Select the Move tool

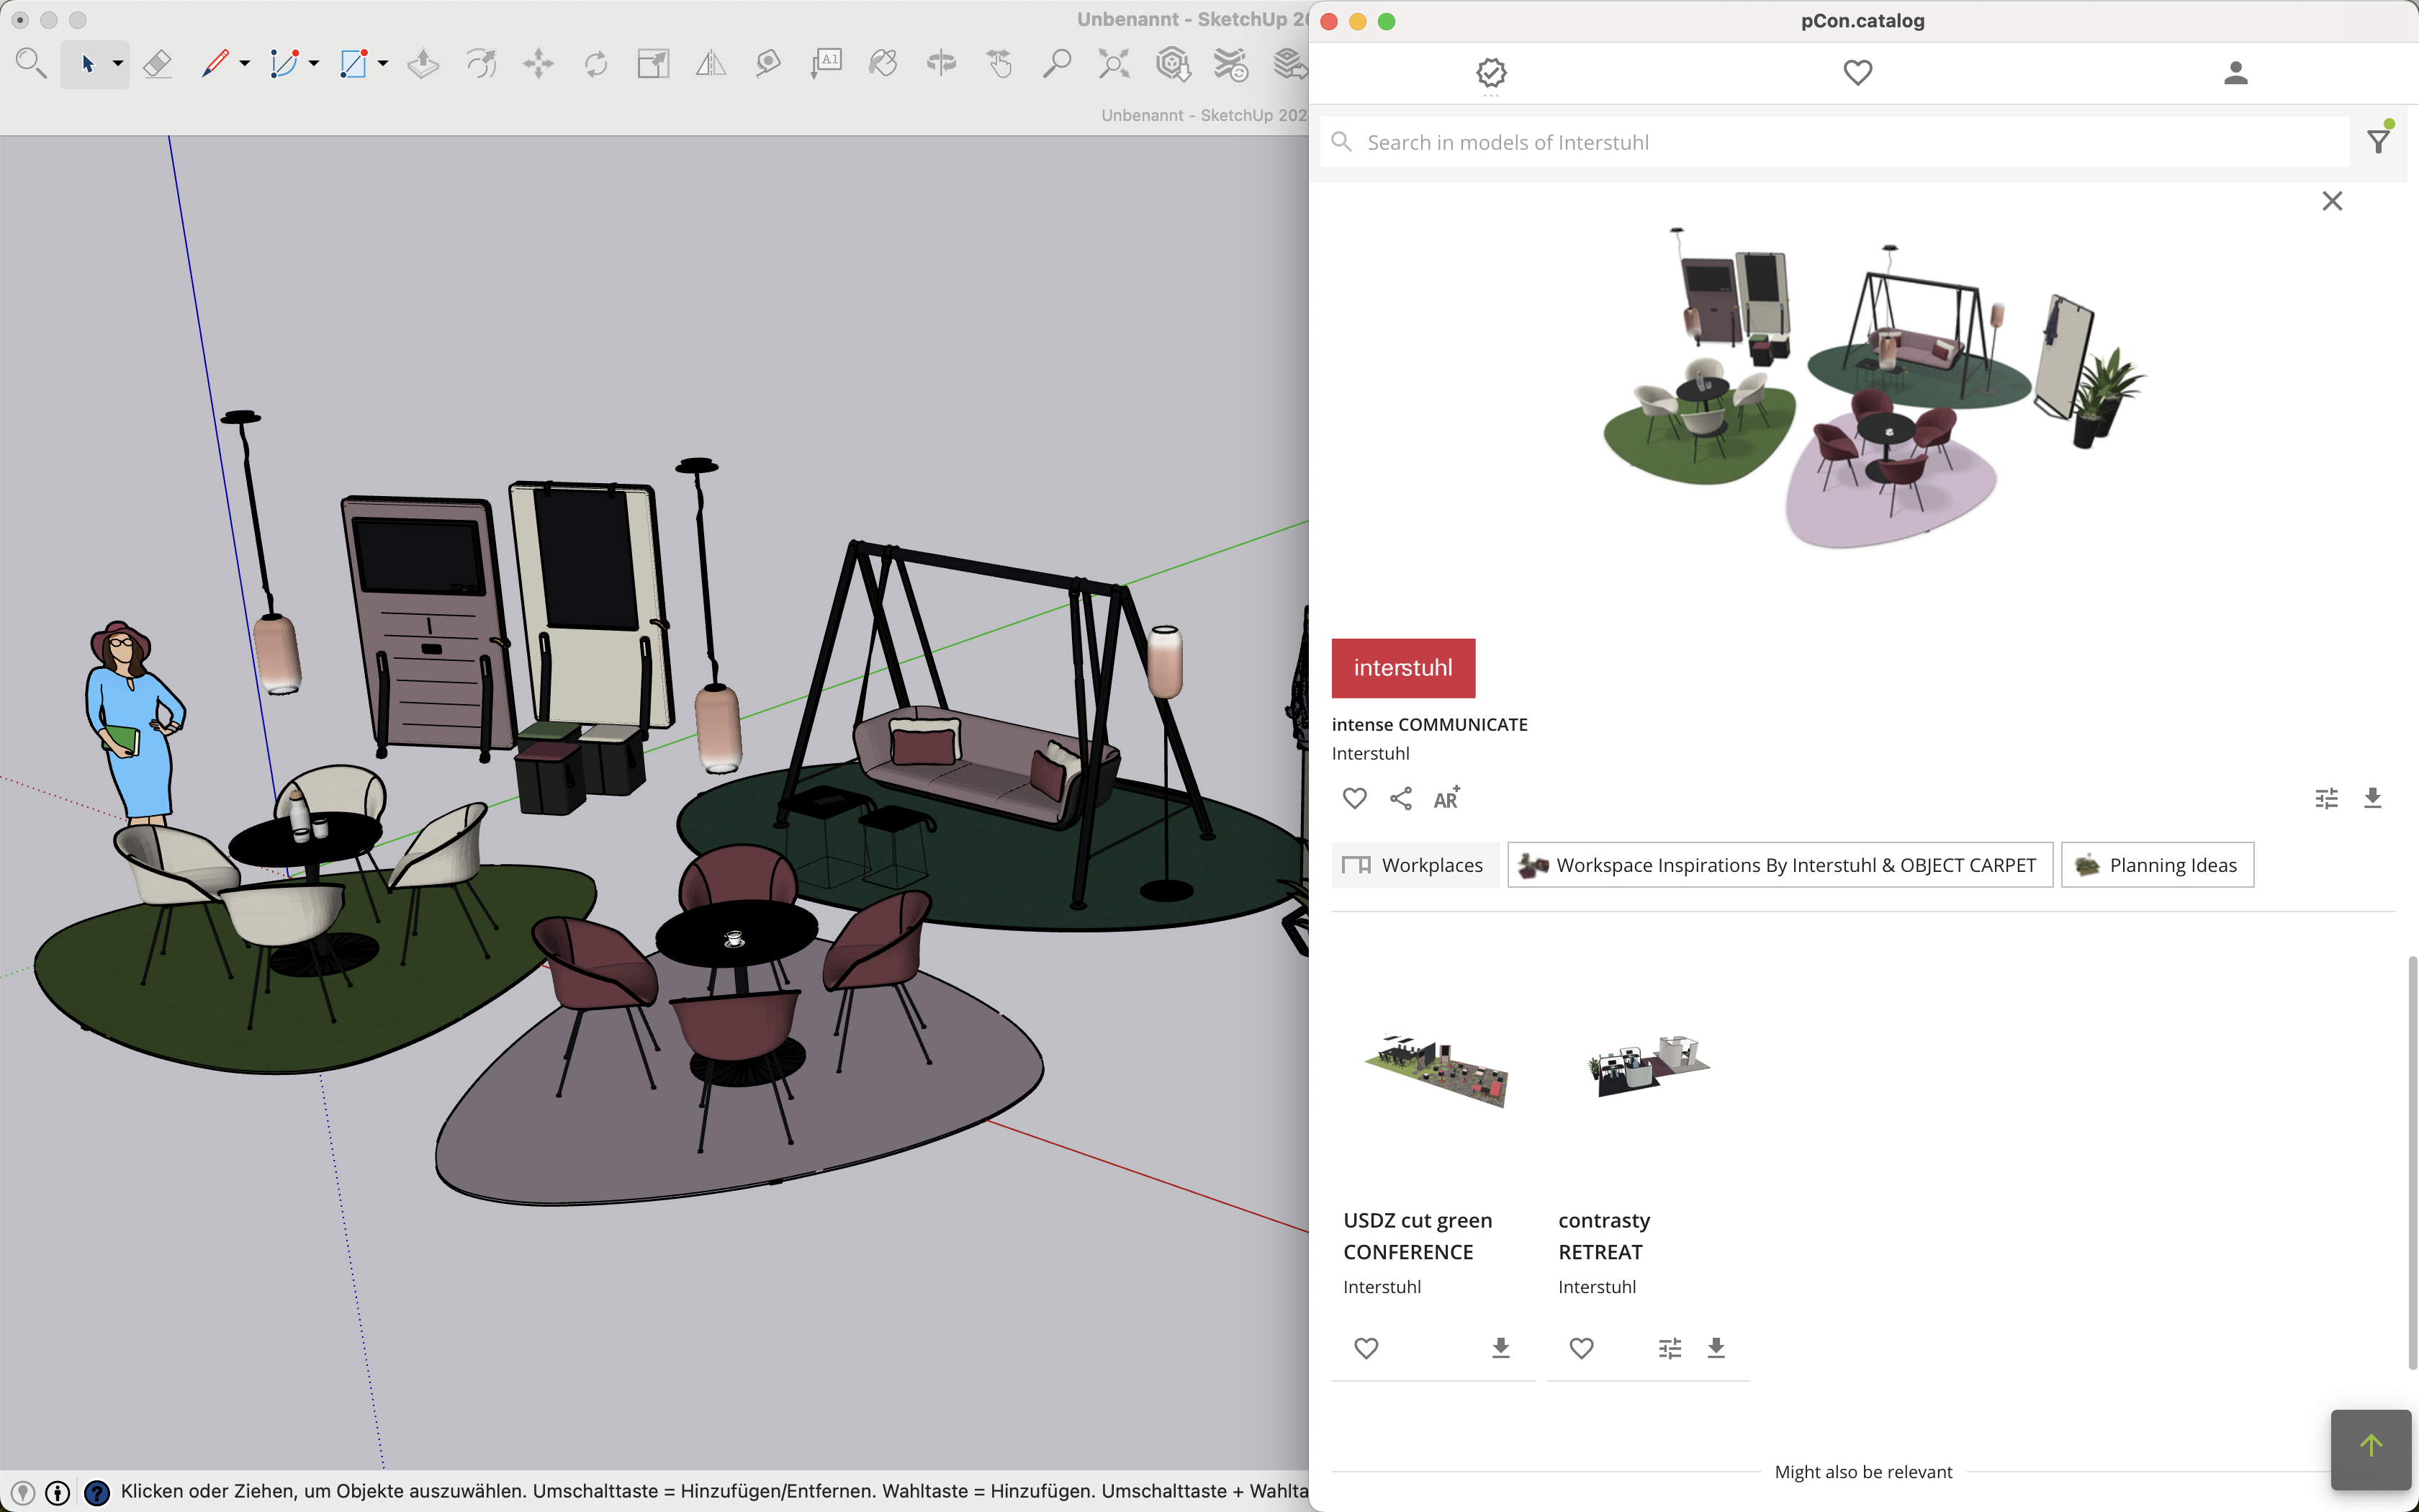[538, 64]
